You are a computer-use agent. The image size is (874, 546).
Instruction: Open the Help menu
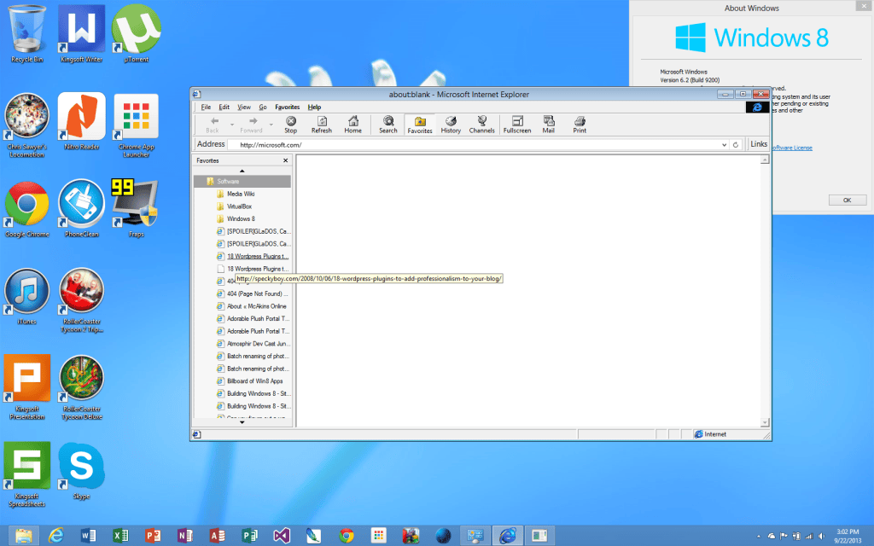coord(314,107)
